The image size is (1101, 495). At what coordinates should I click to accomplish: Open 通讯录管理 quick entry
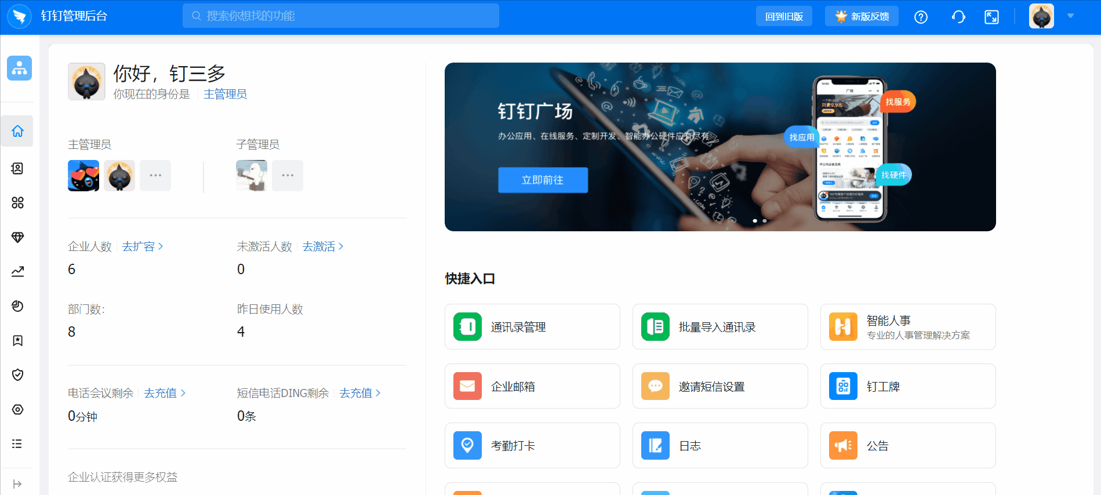pos(532,327)
